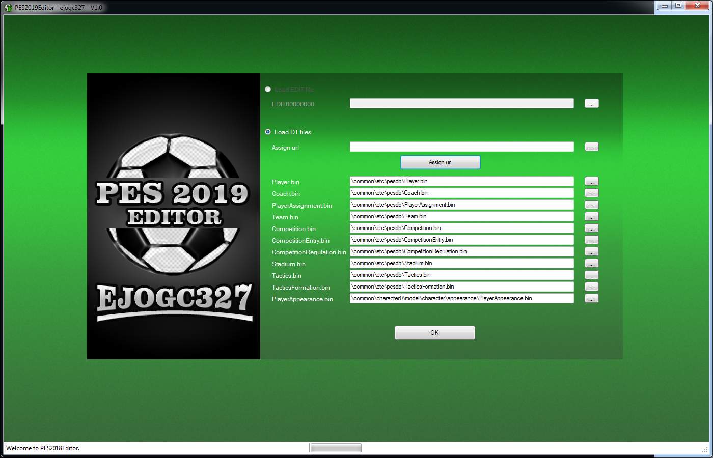The width and height of the screenshot is (713, 458).
Task: Click the Team.bin label
Action: [x=285, y=217]
